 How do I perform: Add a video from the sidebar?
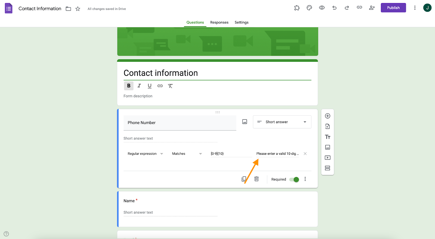coord(328,158)
